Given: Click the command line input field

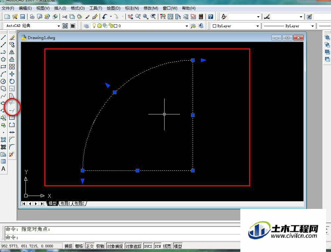Looking at the screenshot, I should [x=122, y=237].
